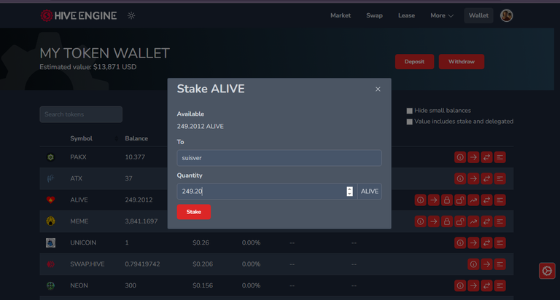Open history list icon for ATX
Viewport: 560px width, 300px height.
(499, 178)
